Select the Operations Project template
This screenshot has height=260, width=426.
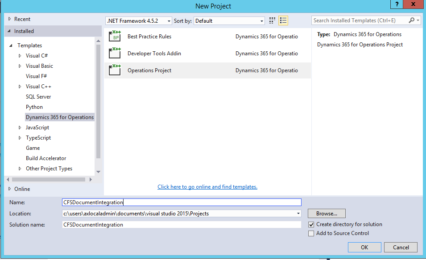tap(207, 70)
